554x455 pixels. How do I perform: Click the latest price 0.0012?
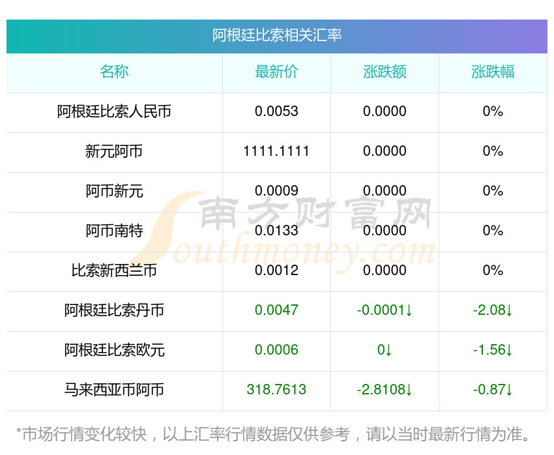coord(276,271)
